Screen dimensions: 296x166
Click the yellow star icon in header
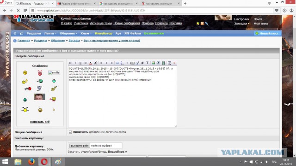[x=197, y=24]
